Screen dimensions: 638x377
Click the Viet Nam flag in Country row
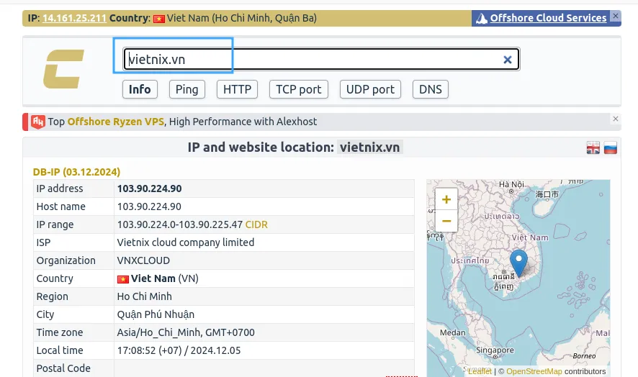tap(123, 279)
